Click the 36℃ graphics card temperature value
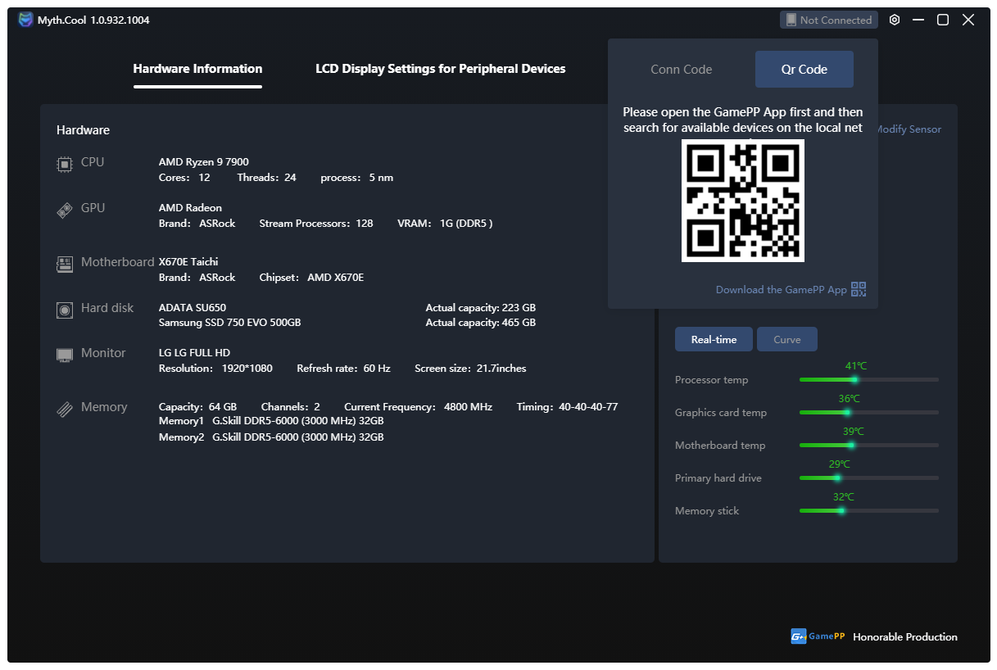The height and width of the screenshot is (670, 997). tap(850, 399)
